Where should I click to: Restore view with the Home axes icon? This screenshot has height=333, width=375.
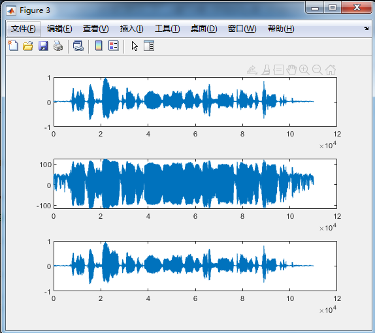click(x=331, y=70)
